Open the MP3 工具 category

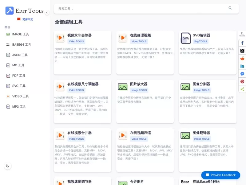tap(19, 107)
